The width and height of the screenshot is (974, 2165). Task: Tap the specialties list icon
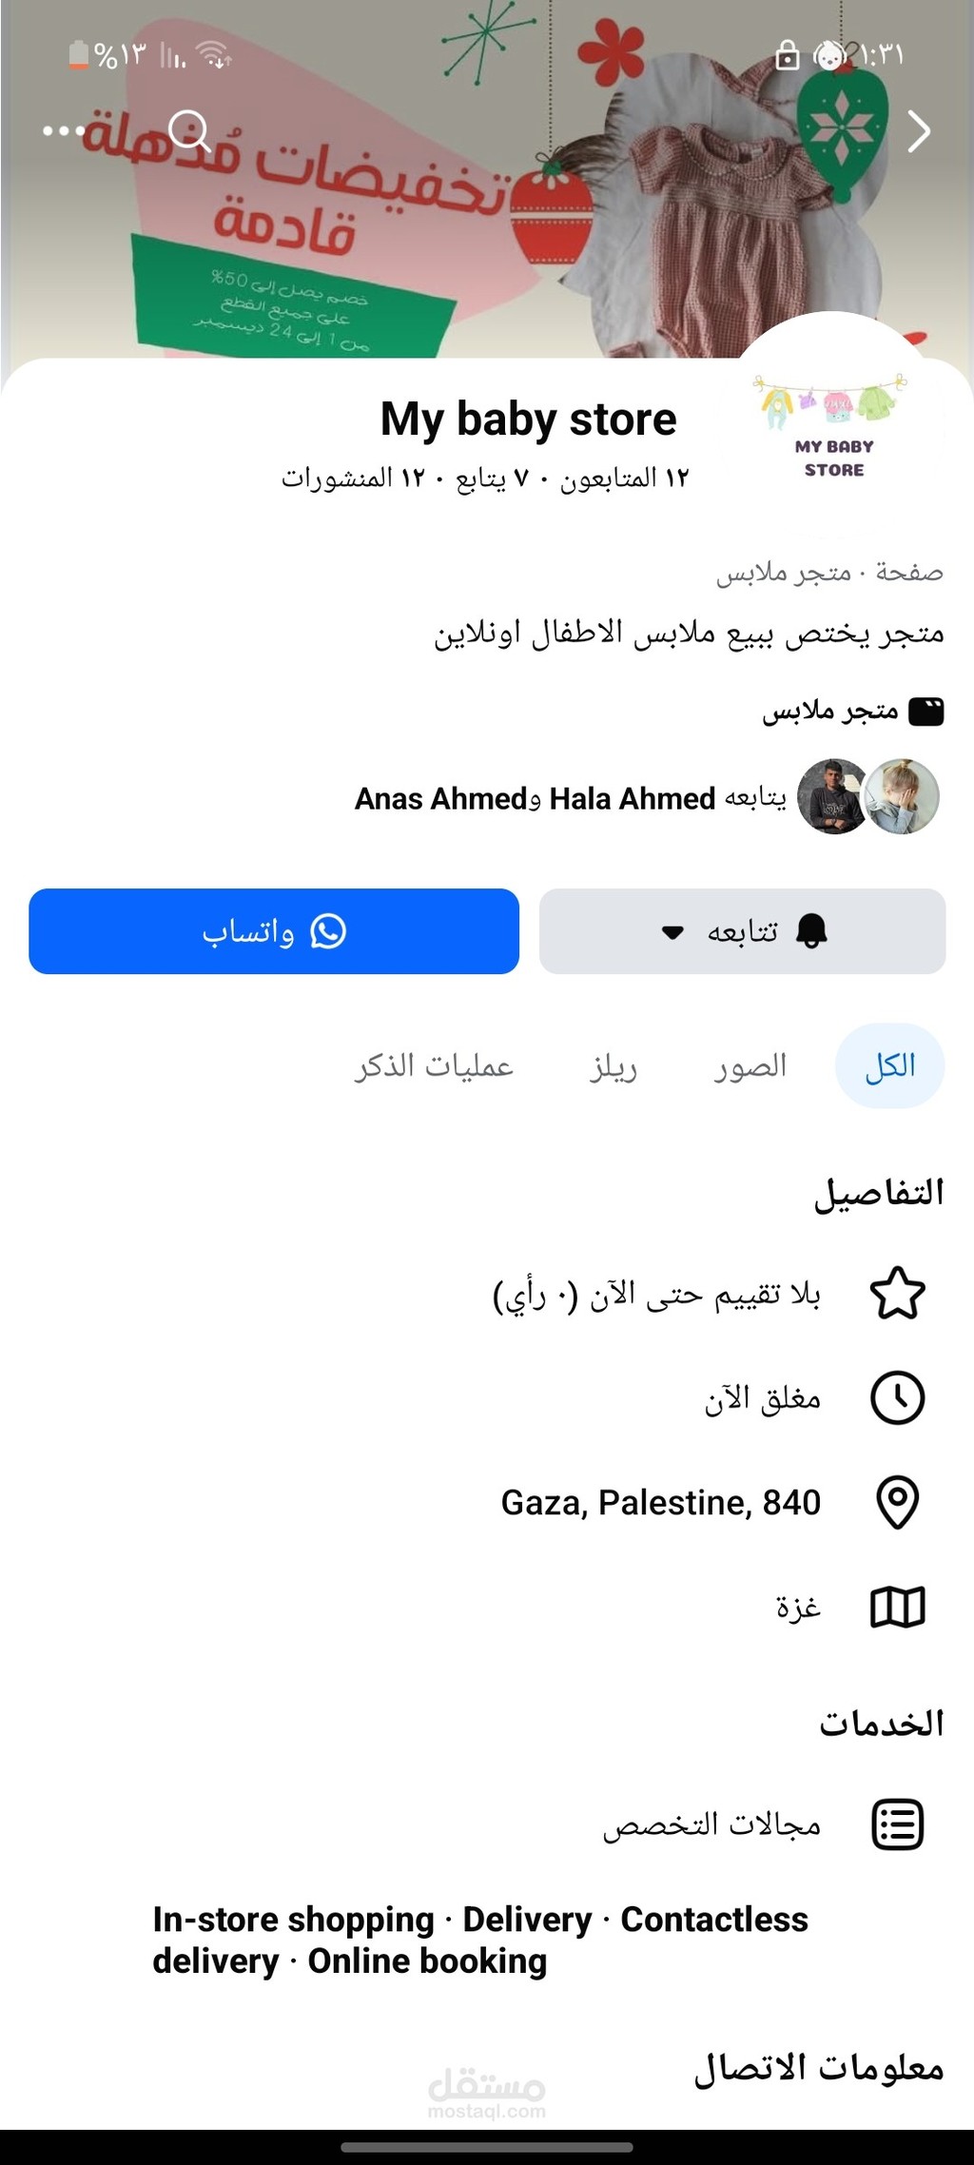coord(898,1824)
